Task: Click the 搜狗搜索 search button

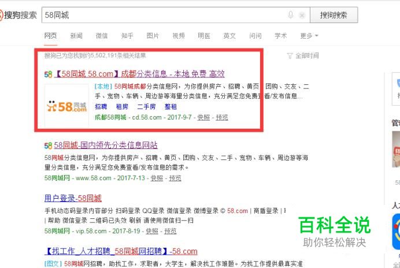Action: 334,15
